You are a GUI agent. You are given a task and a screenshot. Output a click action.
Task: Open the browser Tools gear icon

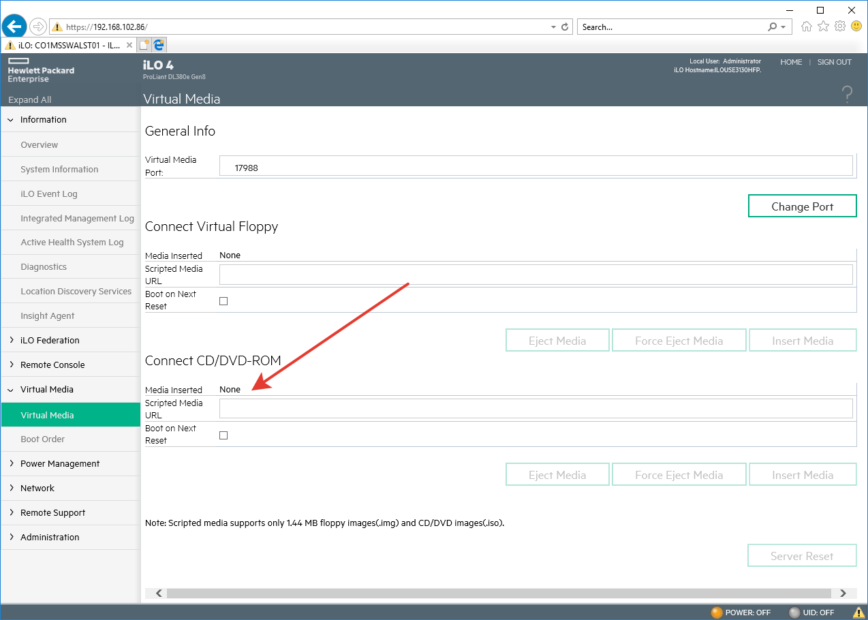pos(840,27)
